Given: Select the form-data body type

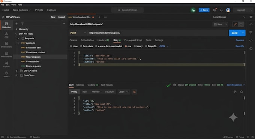Looking at the screenshot, I should click(86, 46).
